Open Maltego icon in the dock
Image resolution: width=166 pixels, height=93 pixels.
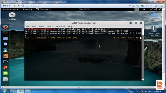(5, 61)
